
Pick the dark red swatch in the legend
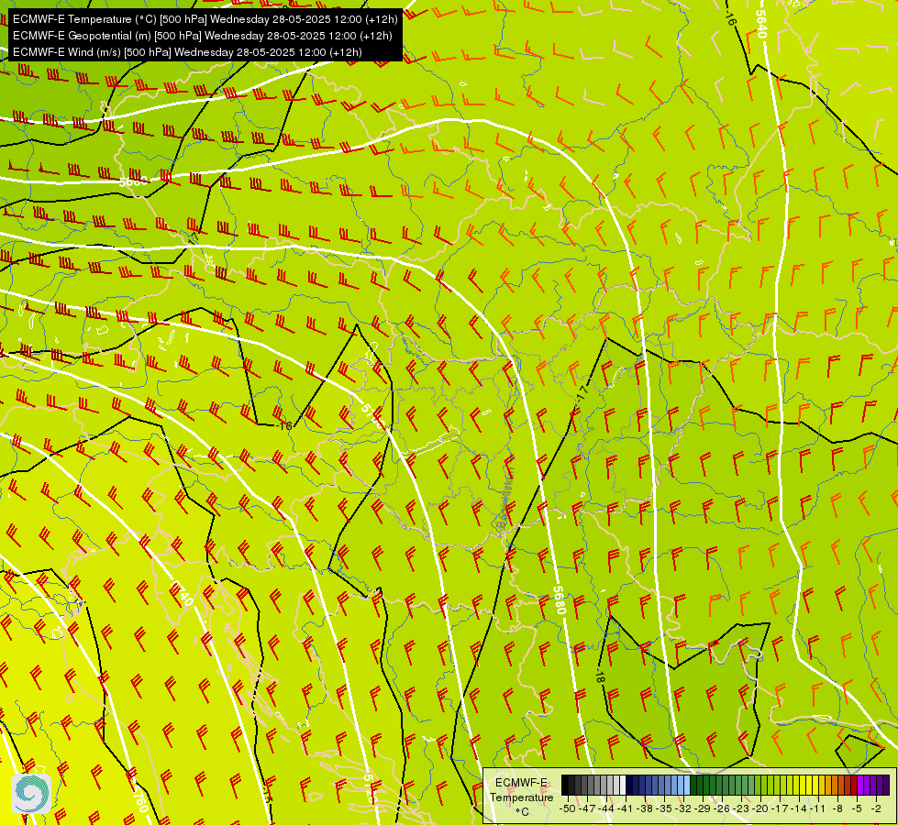[x=854, y=785]
